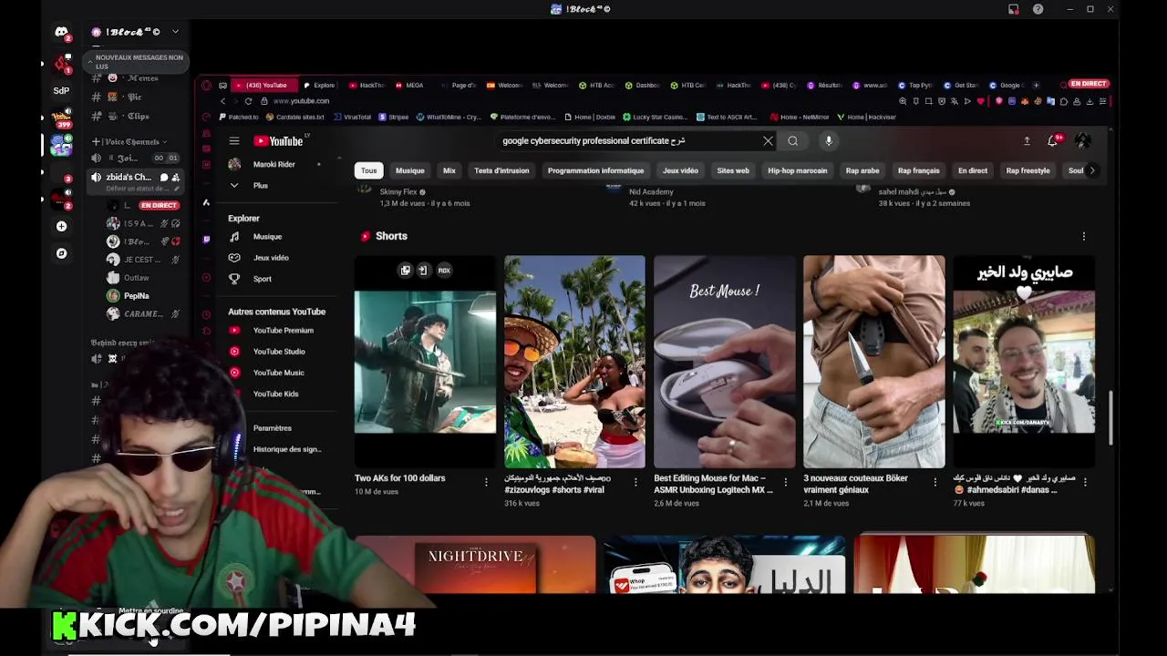Open YouTube account avatar menu
The height and width of the screenshot is (656, 1167).
coord(1083,140)
